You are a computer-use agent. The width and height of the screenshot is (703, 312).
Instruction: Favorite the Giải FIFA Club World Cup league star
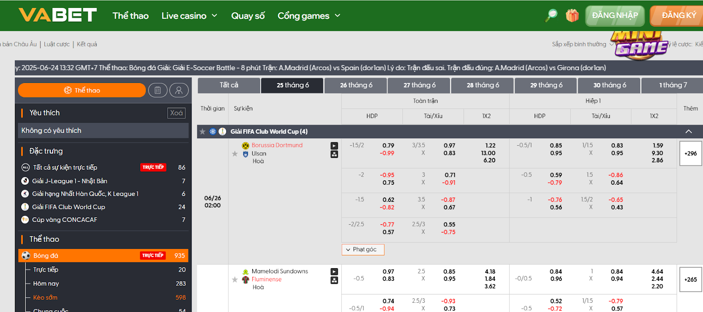tap(203, 131)
